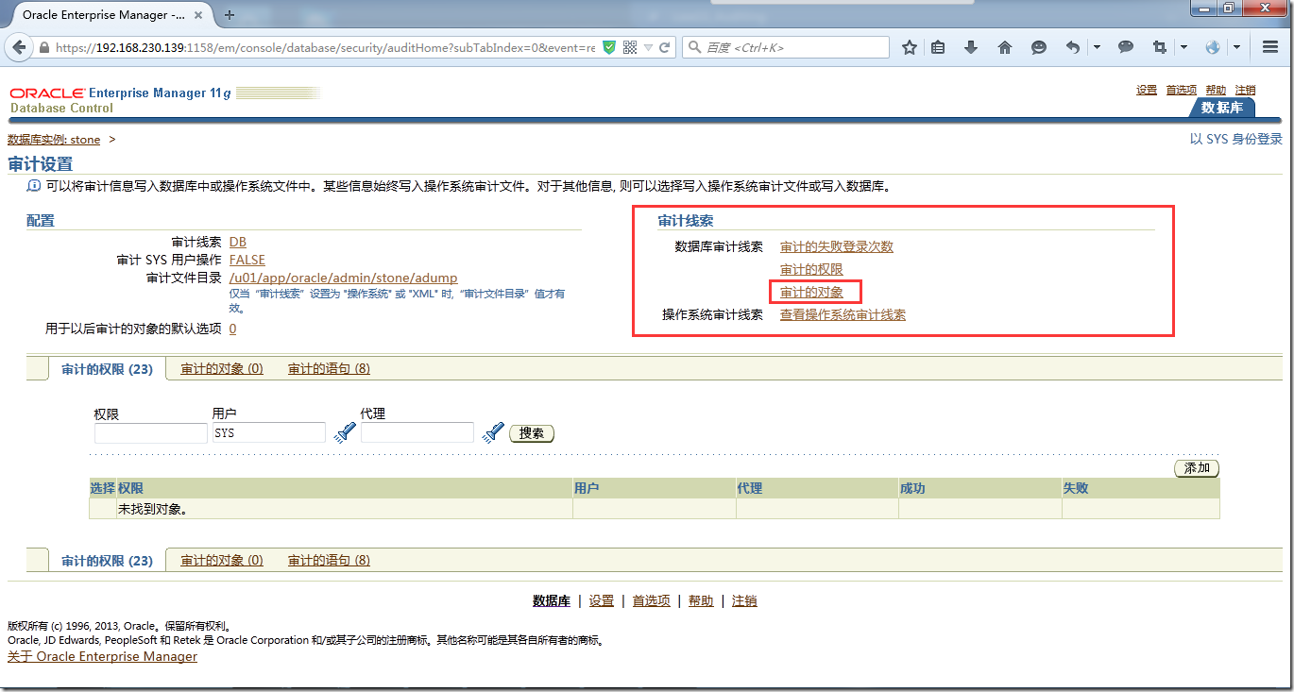The height and width of the screenshot is (692, 1294).
Task: Click the 代理 text input field
Action: [417, 432]
